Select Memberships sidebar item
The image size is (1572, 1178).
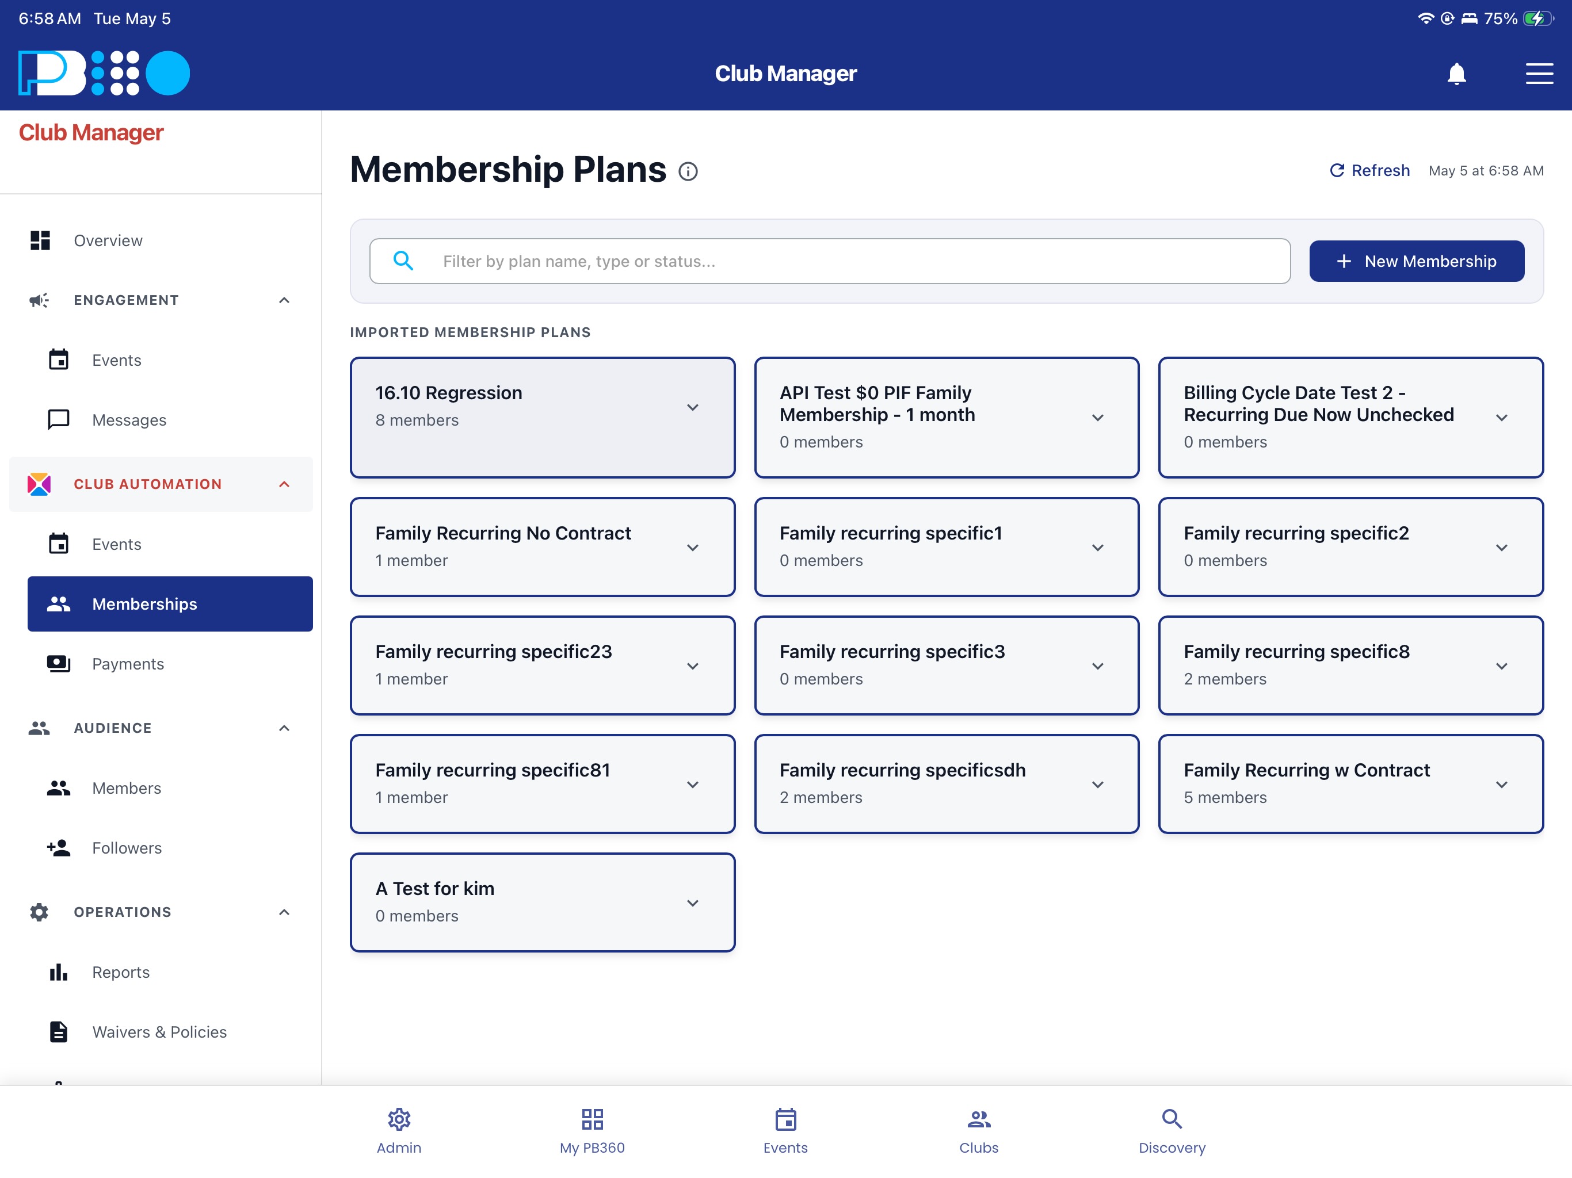(x=170, y=604)
